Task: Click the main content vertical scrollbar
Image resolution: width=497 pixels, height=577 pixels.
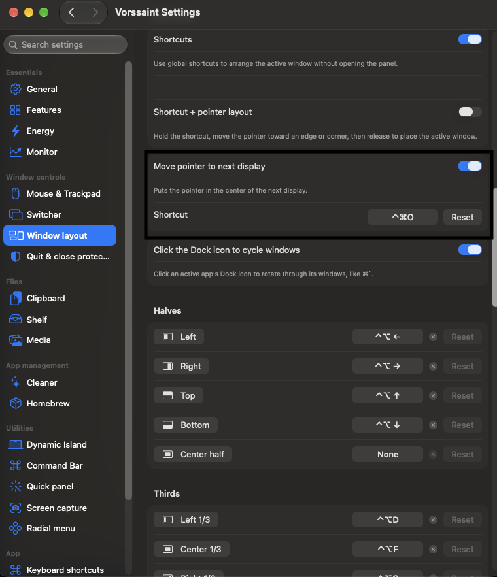Action: click(494, 247)
